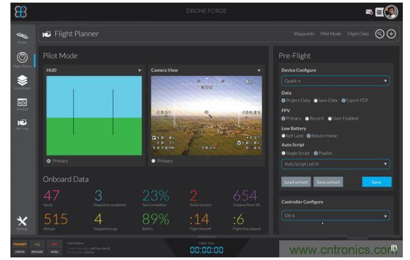Select the Save Data radio button

(316, 101)
